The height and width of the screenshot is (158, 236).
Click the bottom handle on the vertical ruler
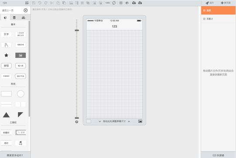pos(77,118)
